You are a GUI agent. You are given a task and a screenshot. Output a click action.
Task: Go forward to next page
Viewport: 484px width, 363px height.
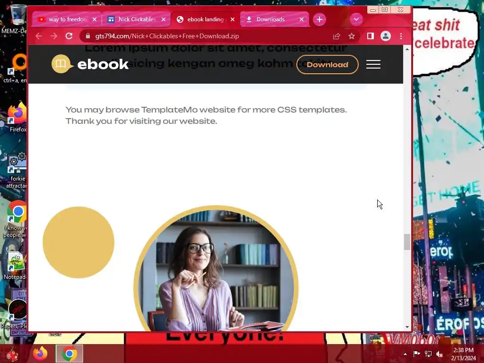pyautogui.click(x=54, y=36)
